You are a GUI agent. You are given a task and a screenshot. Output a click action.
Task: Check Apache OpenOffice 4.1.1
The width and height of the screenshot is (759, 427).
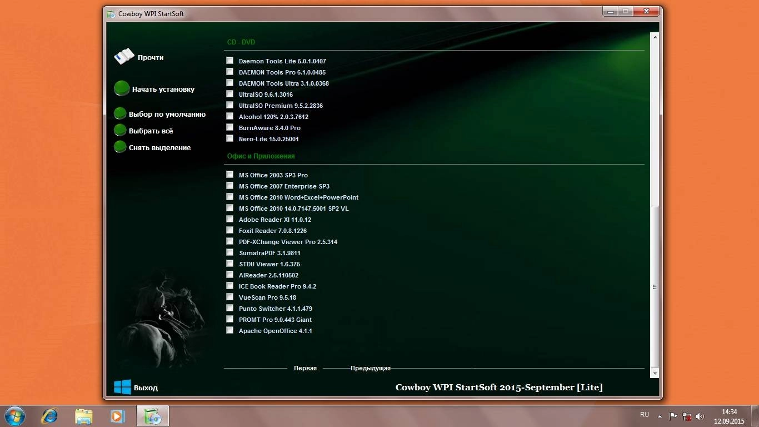pyautogui.click(x=229, y=330)
